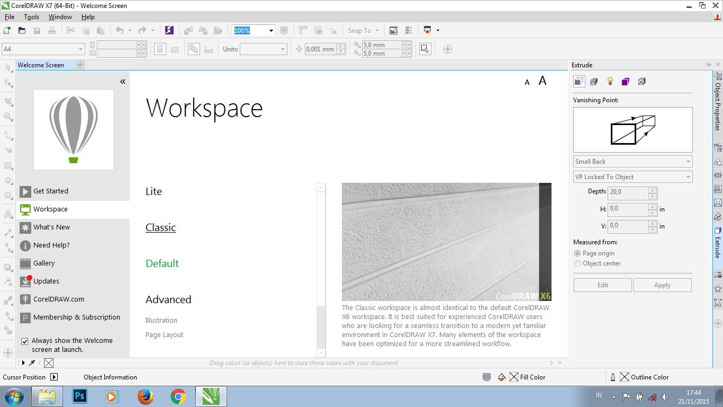Select the Object center radio button

click(577, 263)
